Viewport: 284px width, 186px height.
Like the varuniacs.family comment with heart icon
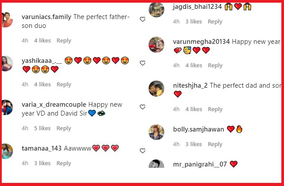click(142, 19)
